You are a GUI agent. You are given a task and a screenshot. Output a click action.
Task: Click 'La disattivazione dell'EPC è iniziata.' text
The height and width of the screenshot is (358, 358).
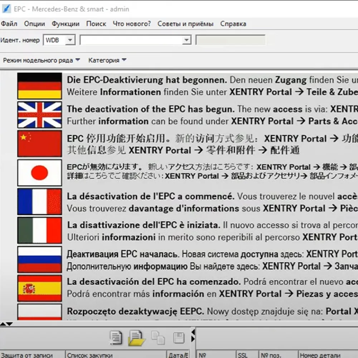coord(144,225)
